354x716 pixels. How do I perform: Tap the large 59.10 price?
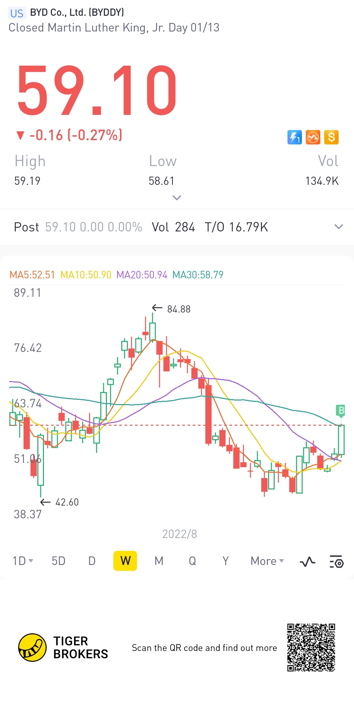(x=97, y=91)
